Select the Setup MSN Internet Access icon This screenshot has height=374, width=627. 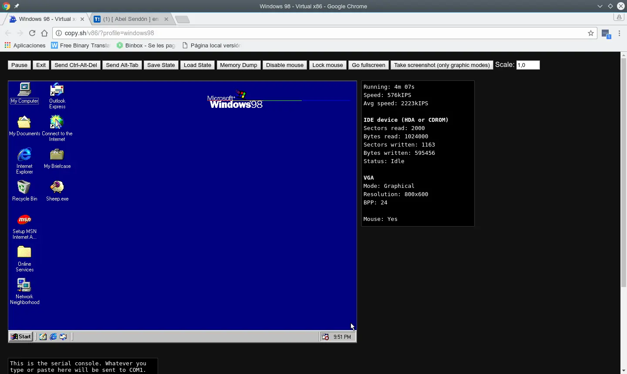click(24, 226)
